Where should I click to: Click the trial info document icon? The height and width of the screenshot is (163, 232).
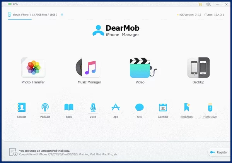pos(13,152)
